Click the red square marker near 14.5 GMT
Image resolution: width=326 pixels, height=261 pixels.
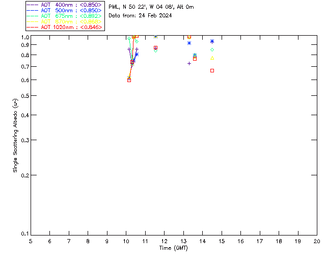[212, 71]
